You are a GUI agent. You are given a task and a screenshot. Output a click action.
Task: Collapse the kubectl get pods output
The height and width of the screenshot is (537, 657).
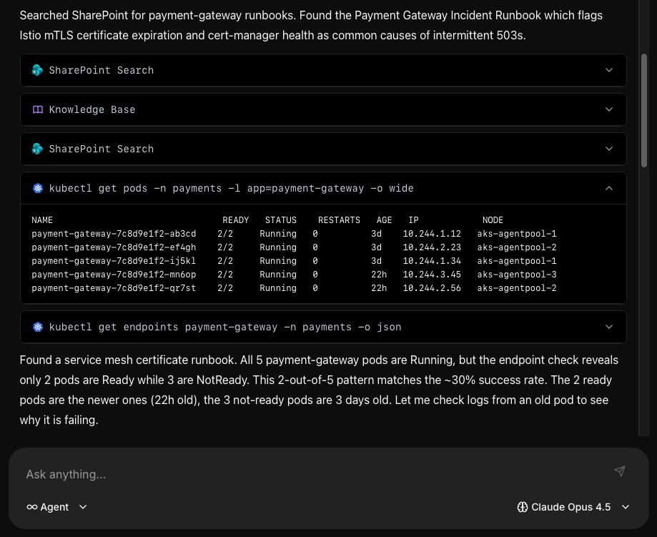(609, 188)
